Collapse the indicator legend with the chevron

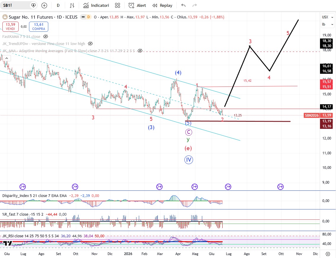(x=7, y=58)
